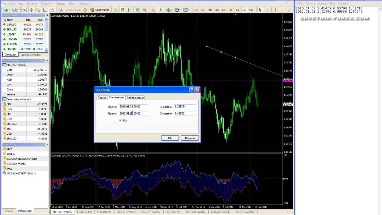This screenshot has height=215, width=382.
Task: Open the Сервис menu
Action: click(x=61, y=3)
